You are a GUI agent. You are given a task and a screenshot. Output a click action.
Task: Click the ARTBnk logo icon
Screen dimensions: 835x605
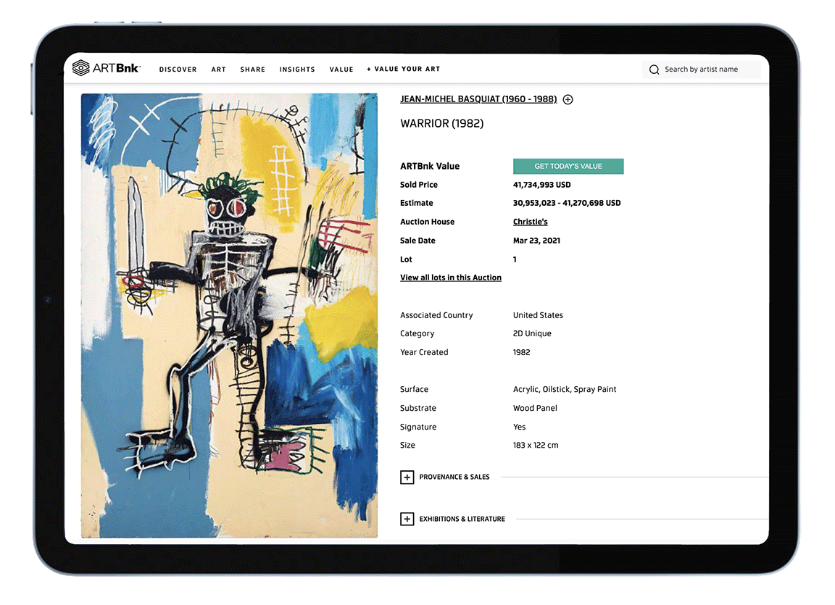[x=81, y=68]
